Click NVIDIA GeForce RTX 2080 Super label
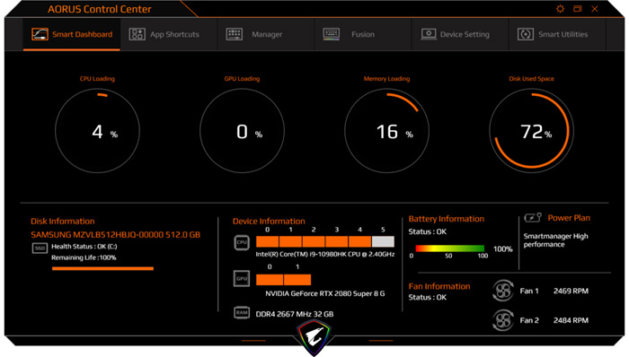629x357 pixels. tap(325, 294)
